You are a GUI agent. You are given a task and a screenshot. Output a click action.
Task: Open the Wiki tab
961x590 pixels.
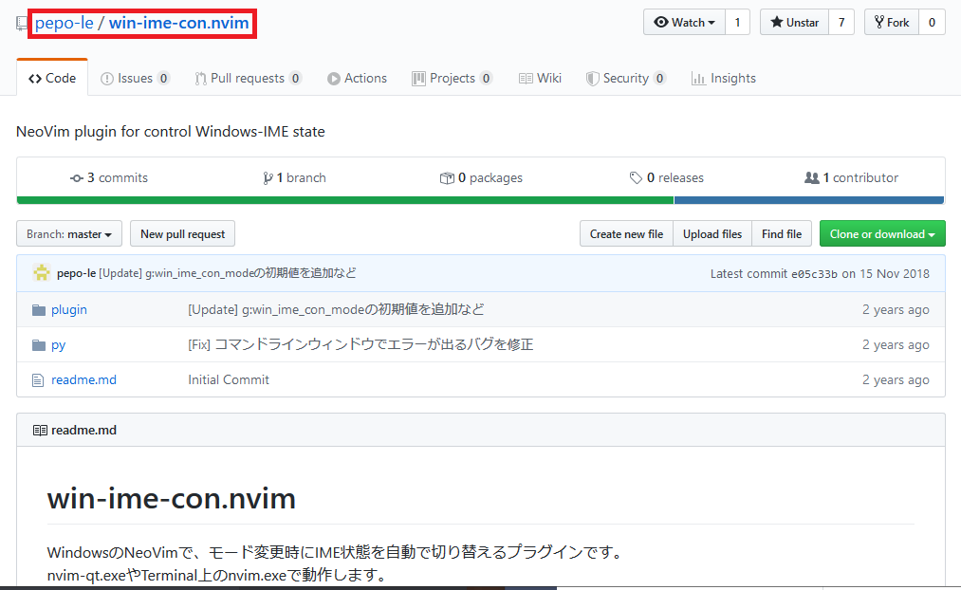coord(540,78)
